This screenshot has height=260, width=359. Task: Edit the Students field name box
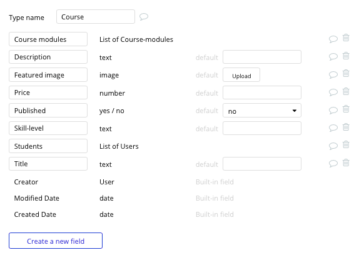tap(48, 146)
